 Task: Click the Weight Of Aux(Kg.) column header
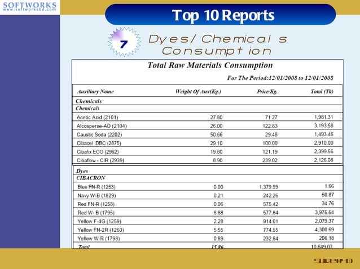[x=198, y=92]
